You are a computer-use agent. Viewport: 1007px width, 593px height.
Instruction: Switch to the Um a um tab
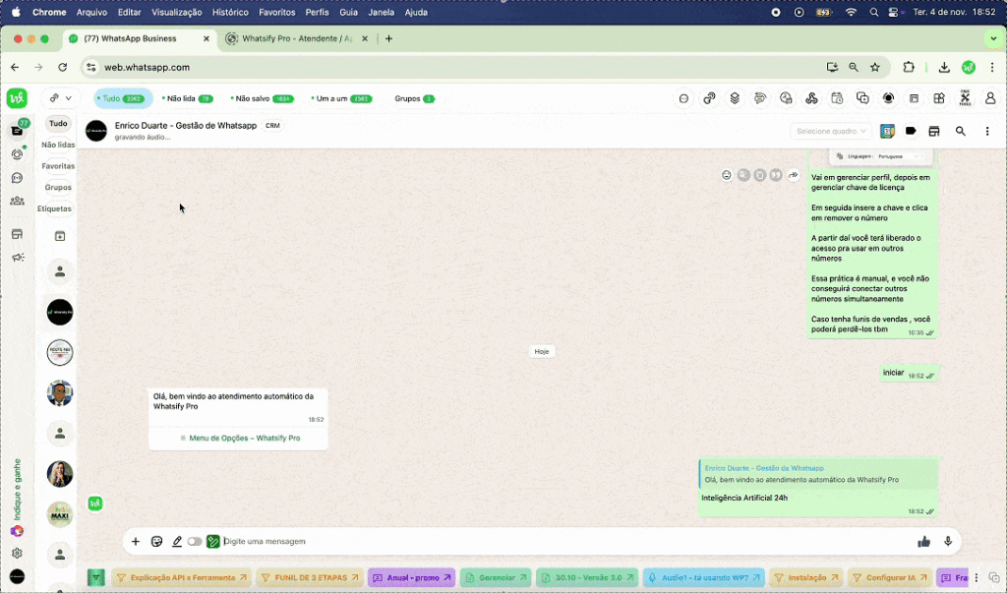click(341, 98)
